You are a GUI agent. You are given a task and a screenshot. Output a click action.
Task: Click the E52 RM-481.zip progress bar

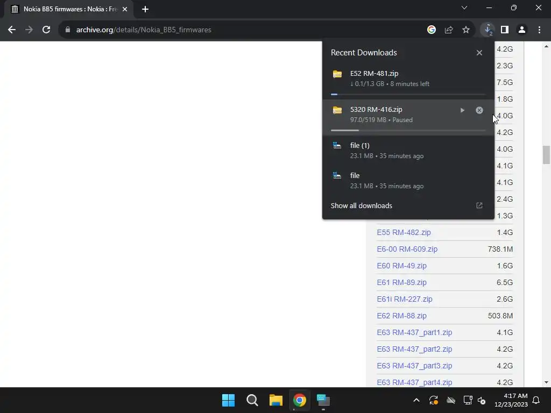408,94
